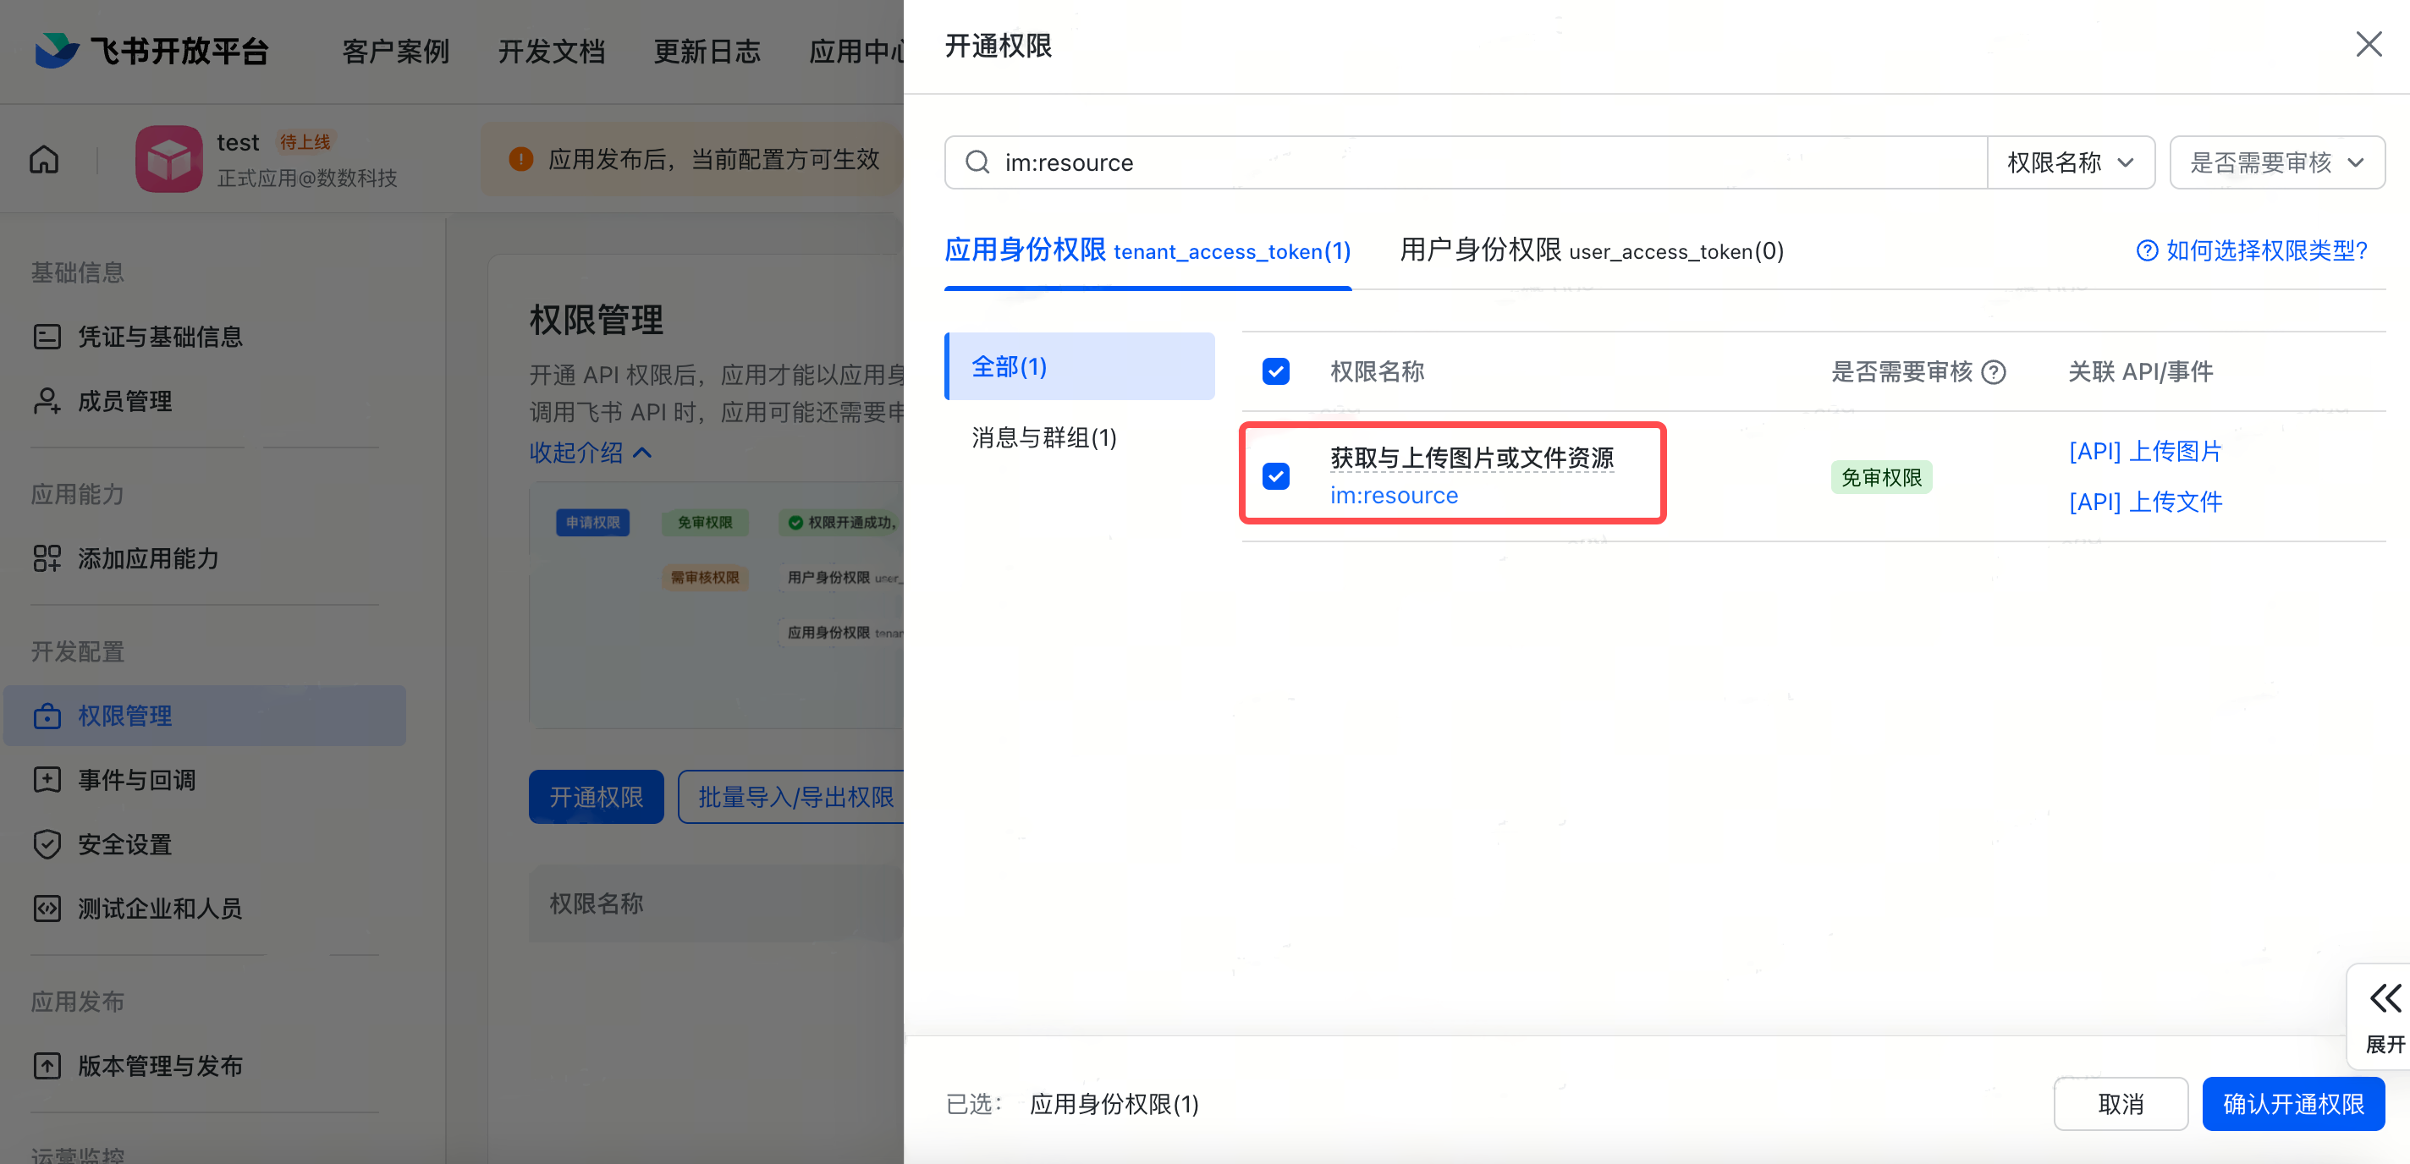This screenshot has height=1164, width=2410.
Task: Click the search magnifier icon
Action: (977, 162)
